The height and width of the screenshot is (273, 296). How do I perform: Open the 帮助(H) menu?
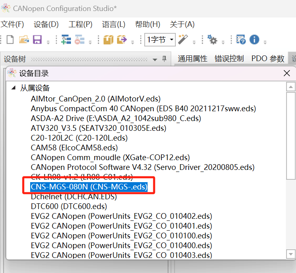coord(148,24)
